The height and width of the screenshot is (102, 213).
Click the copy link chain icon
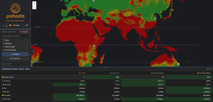click(x=27, y=25)
